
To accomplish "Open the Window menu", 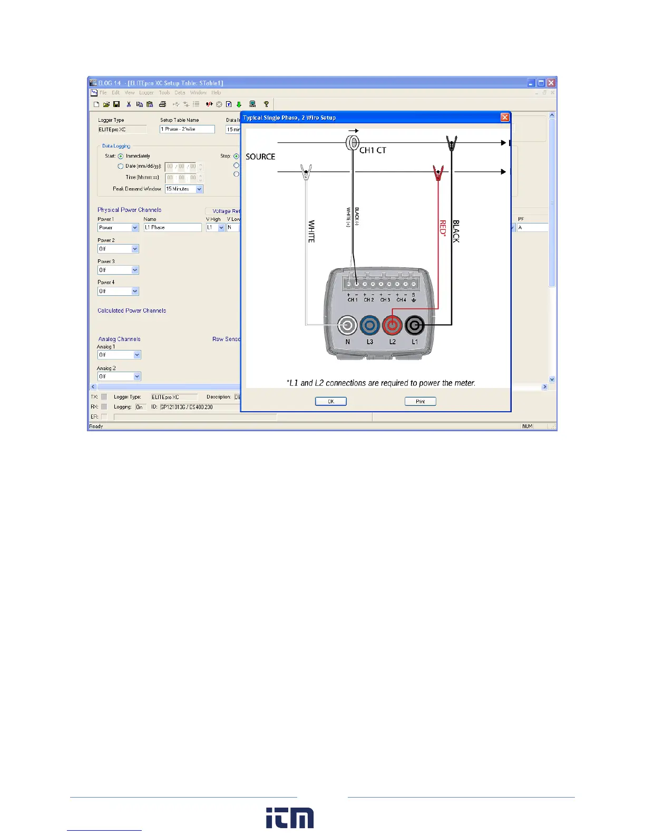I will 199,92.
